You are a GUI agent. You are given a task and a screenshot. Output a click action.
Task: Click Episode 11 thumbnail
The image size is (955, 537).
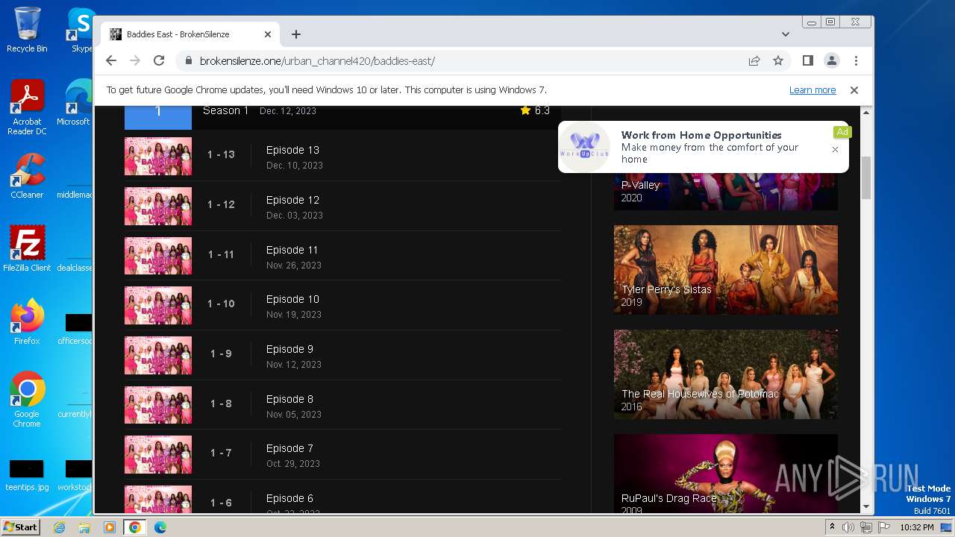pos(158,256)
